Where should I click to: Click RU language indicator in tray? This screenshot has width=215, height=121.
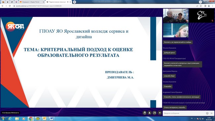tap(192, 118)
